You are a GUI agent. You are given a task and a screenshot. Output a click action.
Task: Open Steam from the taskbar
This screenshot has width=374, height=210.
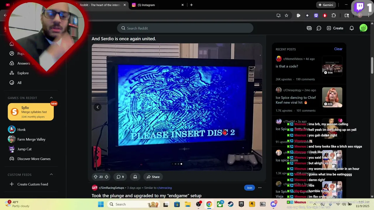pos(231,204)
